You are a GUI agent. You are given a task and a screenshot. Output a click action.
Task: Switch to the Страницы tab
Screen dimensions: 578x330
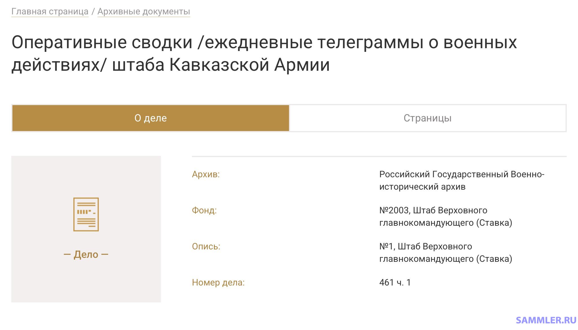pos(428,118)
